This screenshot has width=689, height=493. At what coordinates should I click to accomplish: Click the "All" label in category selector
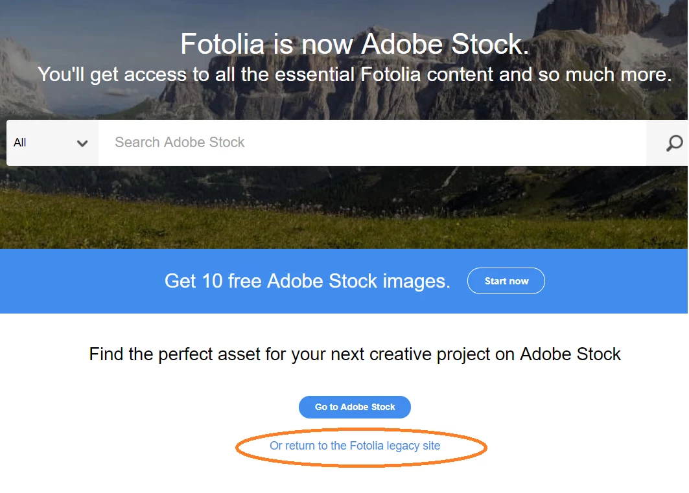pos(20,143)
